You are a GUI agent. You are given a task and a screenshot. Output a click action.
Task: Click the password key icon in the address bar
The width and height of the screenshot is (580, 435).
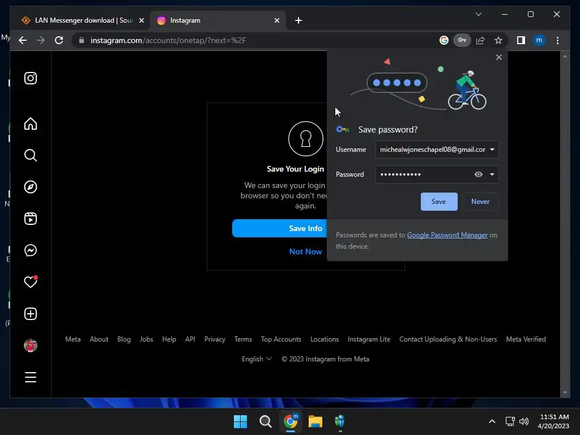point(462,40)
